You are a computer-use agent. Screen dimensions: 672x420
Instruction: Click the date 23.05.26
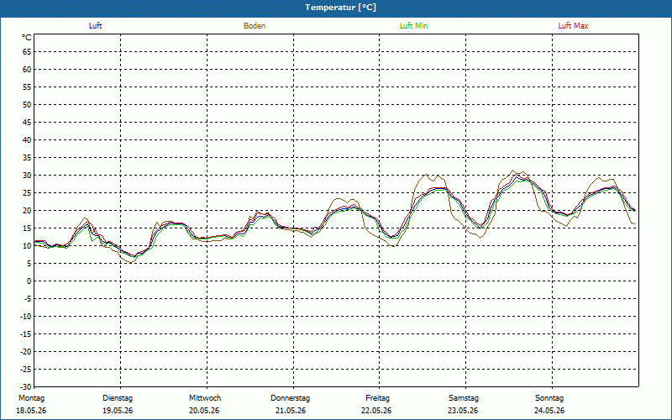tap(463, 411)
